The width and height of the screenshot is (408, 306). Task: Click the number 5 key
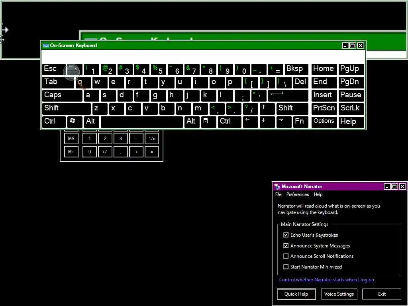coord(159,69)
